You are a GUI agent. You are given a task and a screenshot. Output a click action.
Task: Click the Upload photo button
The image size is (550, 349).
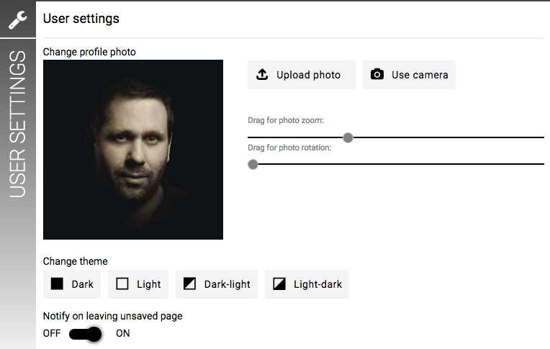tap(302, 75)
